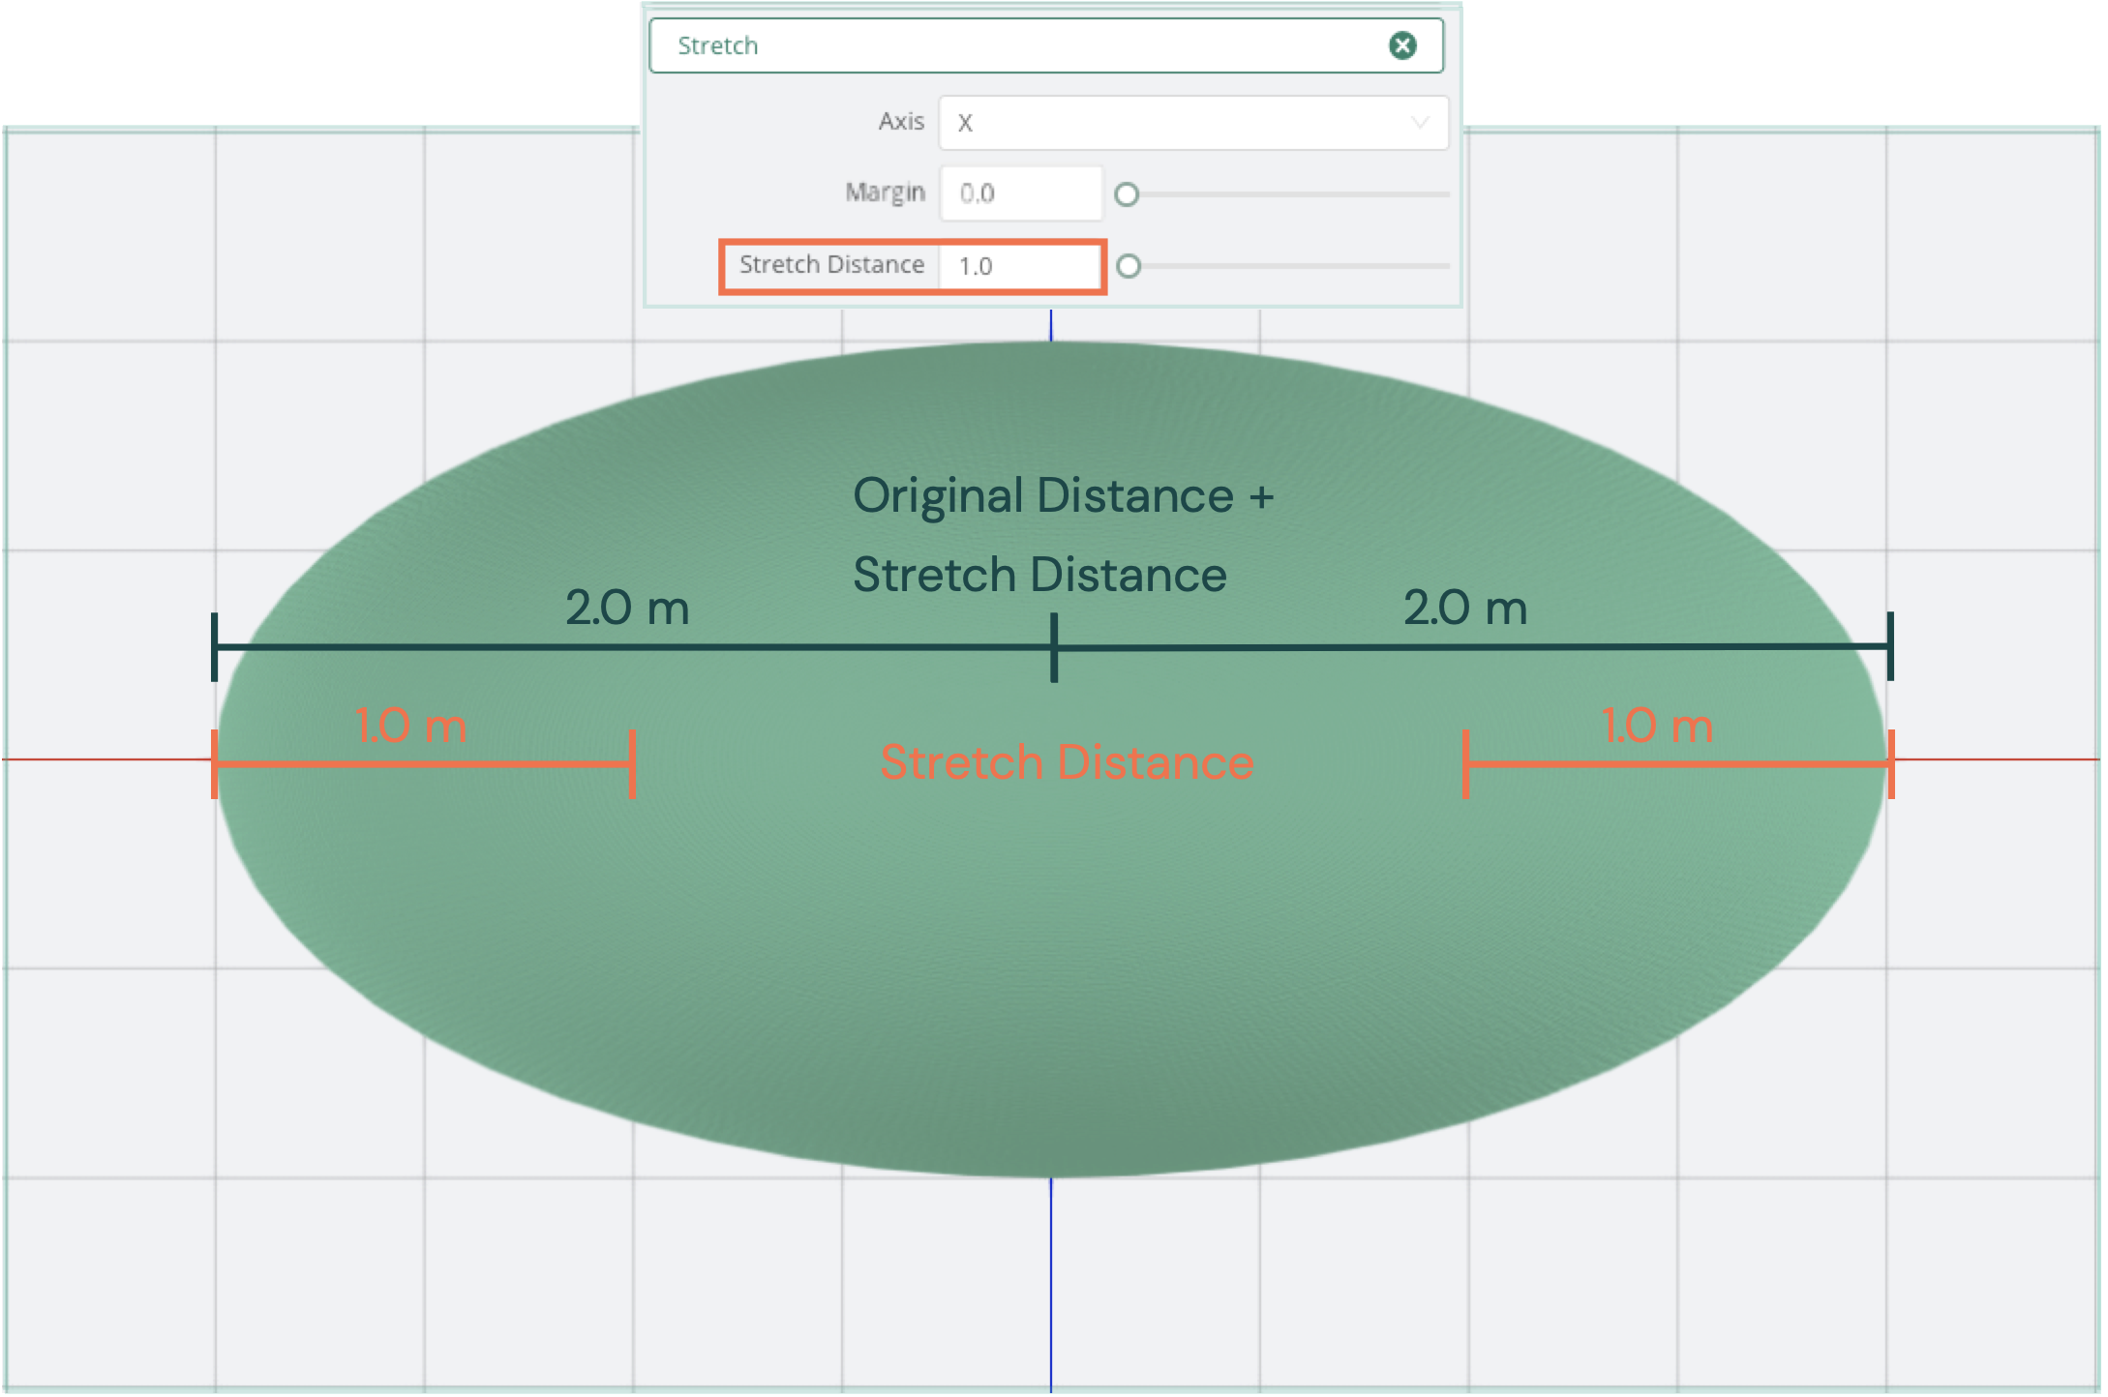Screen dimensions: 2108x1397
Task: Click the Stretch Distance value field
Action: [1020, 266]
